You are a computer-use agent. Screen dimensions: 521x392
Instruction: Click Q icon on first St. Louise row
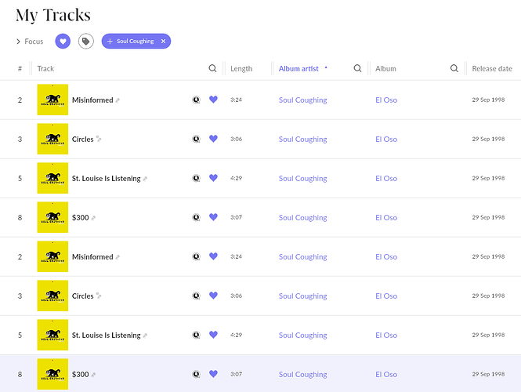tap(197, 178)
